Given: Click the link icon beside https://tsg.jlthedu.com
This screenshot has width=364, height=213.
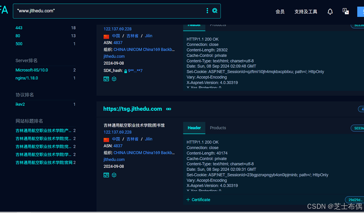Looking at the screenshot, I should point(169,109).
